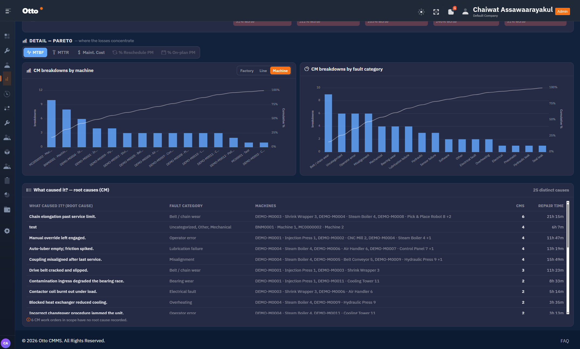Viewport: 580px width, 349px height.
Task: Click the orange Admin badge
Action: (x=562, y=11)
